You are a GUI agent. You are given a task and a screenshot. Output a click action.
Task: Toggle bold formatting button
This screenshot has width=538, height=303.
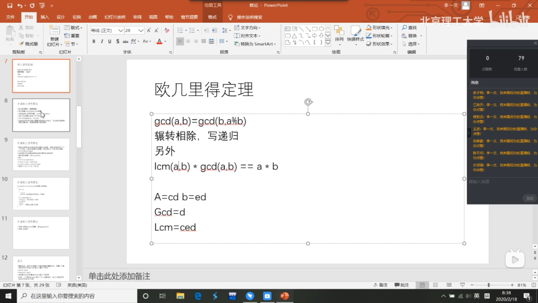click(94, 42)
